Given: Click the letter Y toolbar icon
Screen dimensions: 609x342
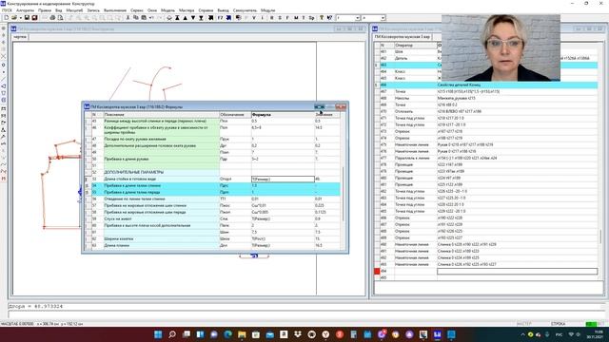Looking at the screenshot, I should pos(254,18).
